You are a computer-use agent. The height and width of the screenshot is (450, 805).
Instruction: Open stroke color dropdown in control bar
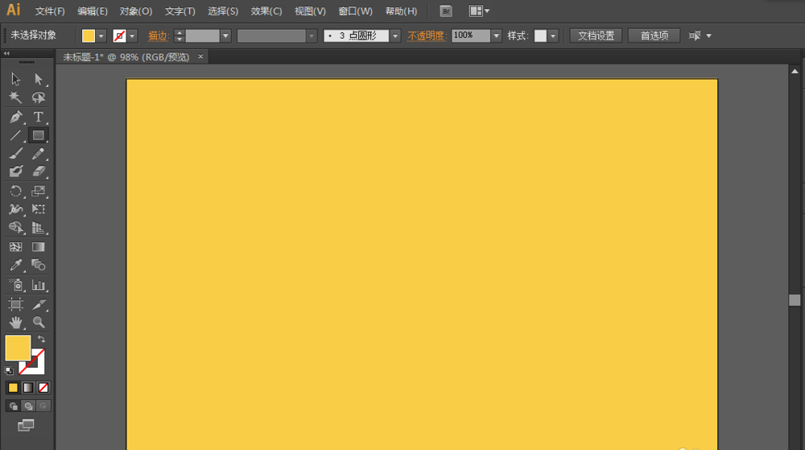132,36
